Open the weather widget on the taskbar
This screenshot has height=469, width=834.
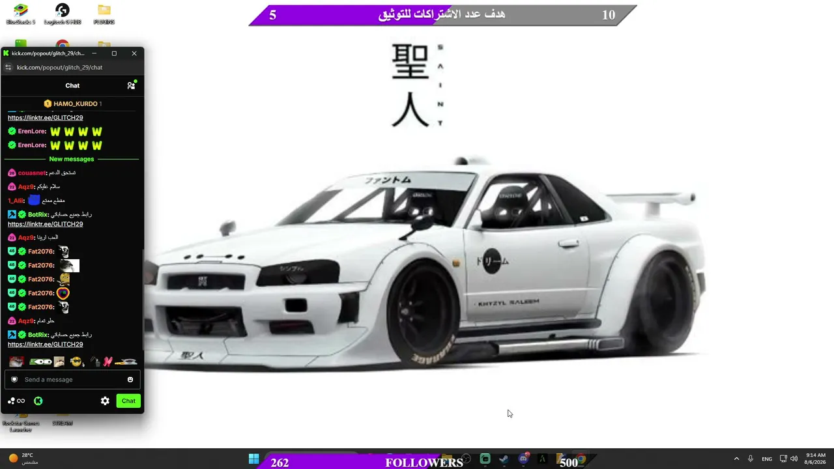pyautogui.click(x=23, y=459)
